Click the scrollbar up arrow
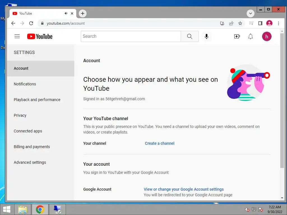Screen dimensions: 287x215 tap(282, 31)
